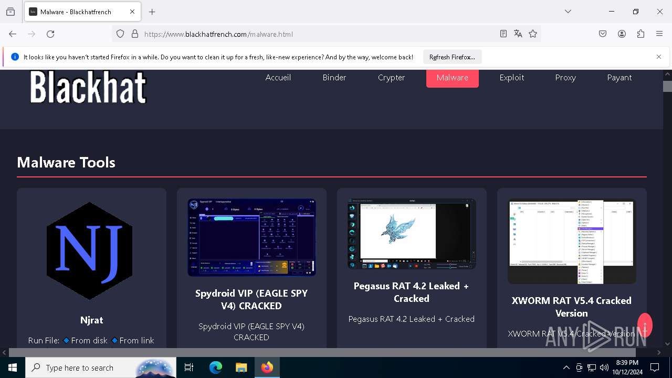
Task: Open File Explorer from taskbar
Action: tap(241, 367)
